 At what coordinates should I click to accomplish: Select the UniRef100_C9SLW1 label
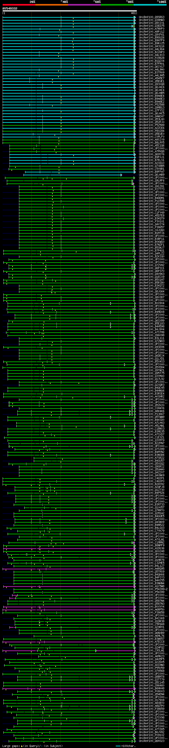152,651
